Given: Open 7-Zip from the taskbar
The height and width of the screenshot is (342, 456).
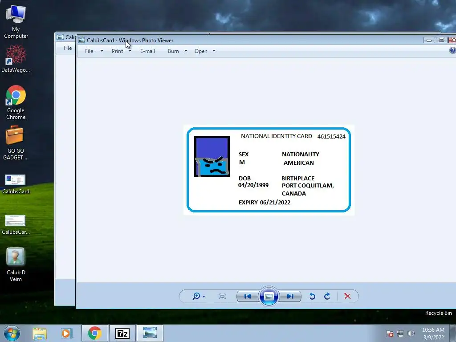Looking at the screenshot, I should click(122, 333).
